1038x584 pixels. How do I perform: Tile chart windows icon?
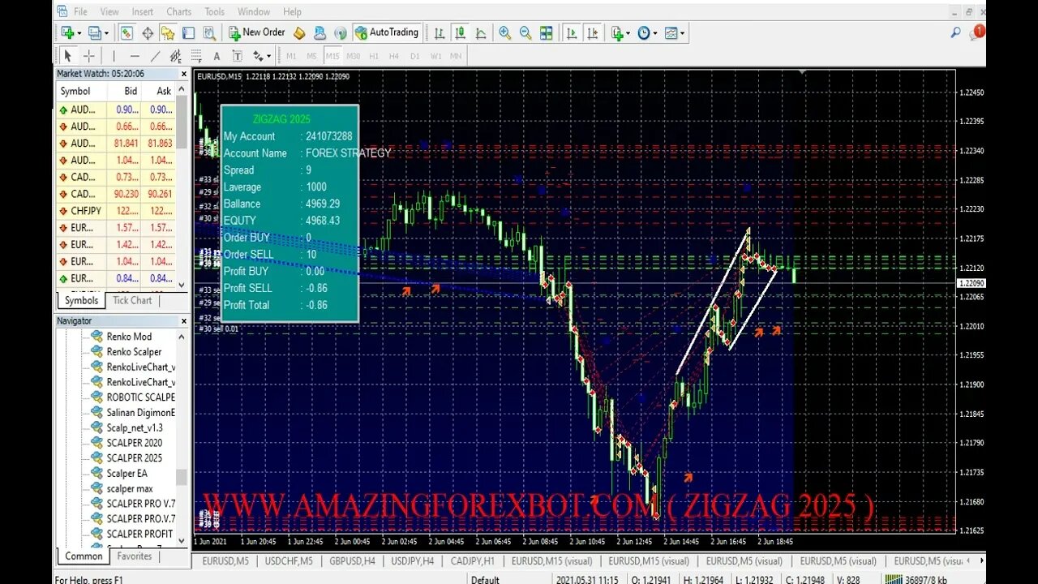click(x=546, y=33)
